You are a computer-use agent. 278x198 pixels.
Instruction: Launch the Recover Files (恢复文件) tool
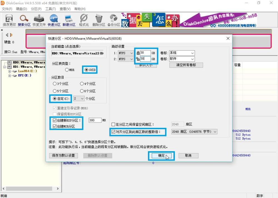tap(39, 20)
